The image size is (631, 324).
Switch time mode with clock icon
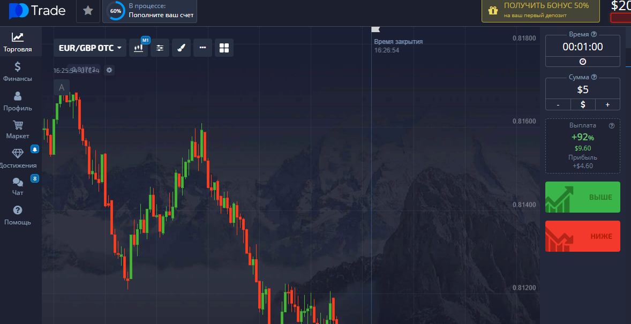[582, 62]
